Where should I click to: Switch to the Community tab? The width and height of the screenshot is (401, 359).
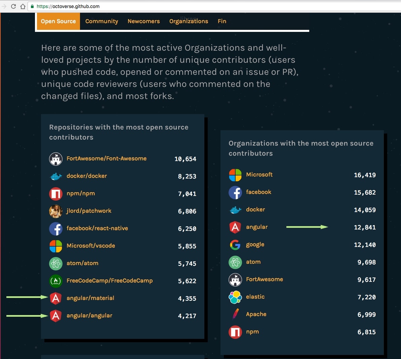pyautogui.click(x=102, y=21)
